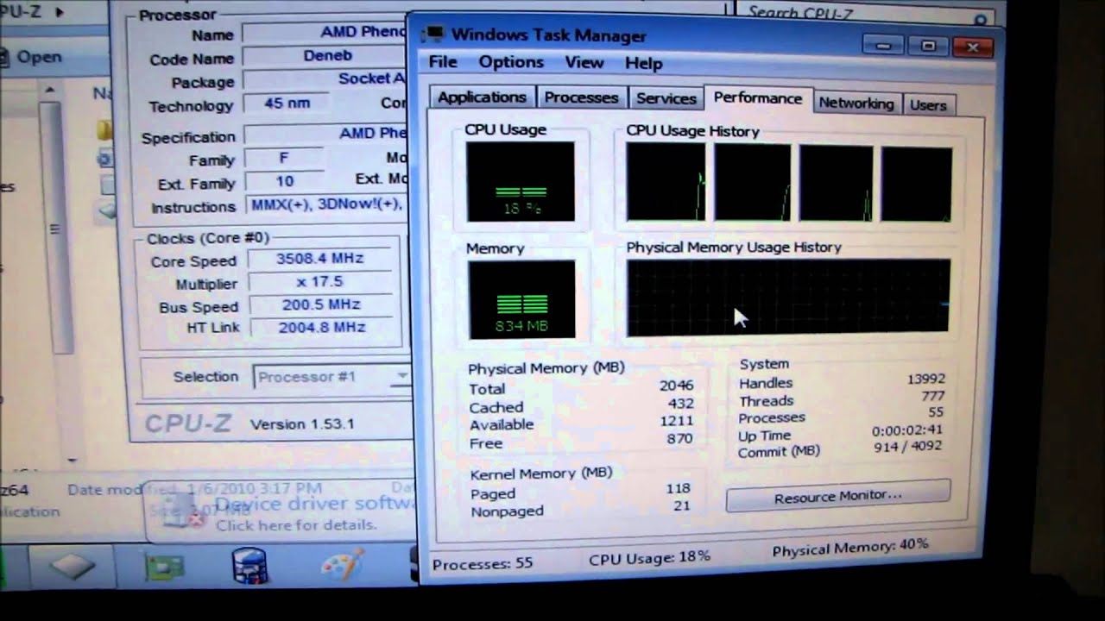Click the Technology value 45 nm
This screenshot has width=1105, height=621.
(x=287, y=103)
